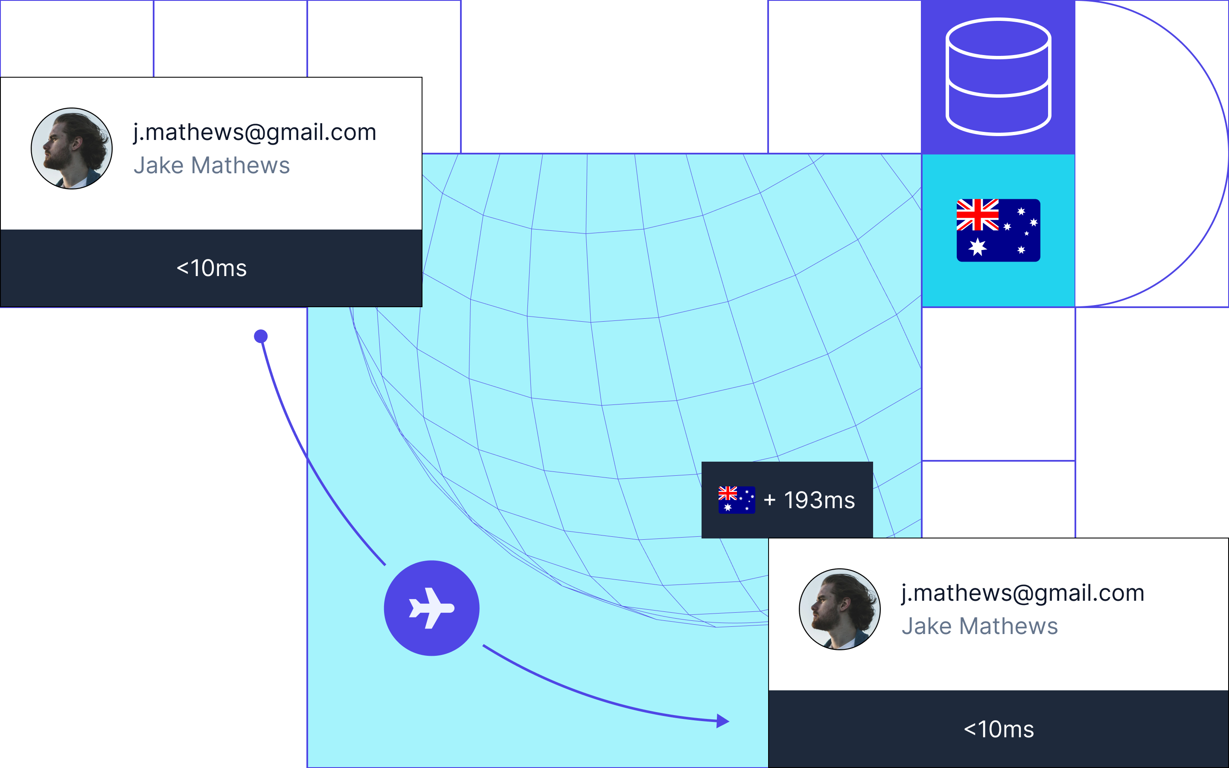Click the wireframe globe graphic
1229x768 pixels.
pyautogui.click(x=609, y=355)
